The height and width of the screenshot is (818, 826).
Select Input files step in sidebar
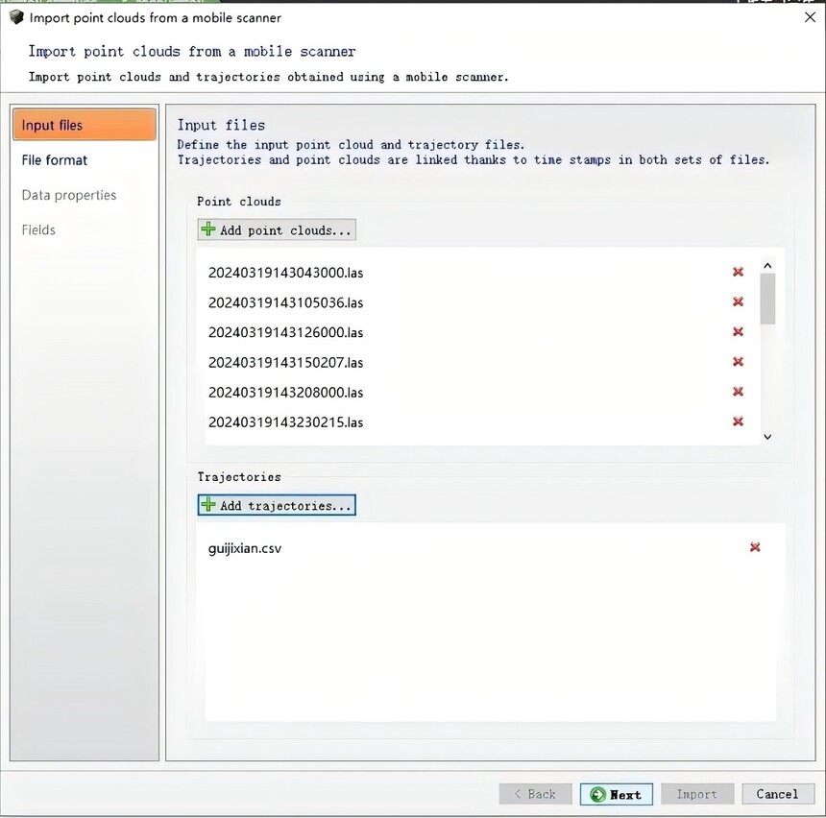click(x=85, y=125)
